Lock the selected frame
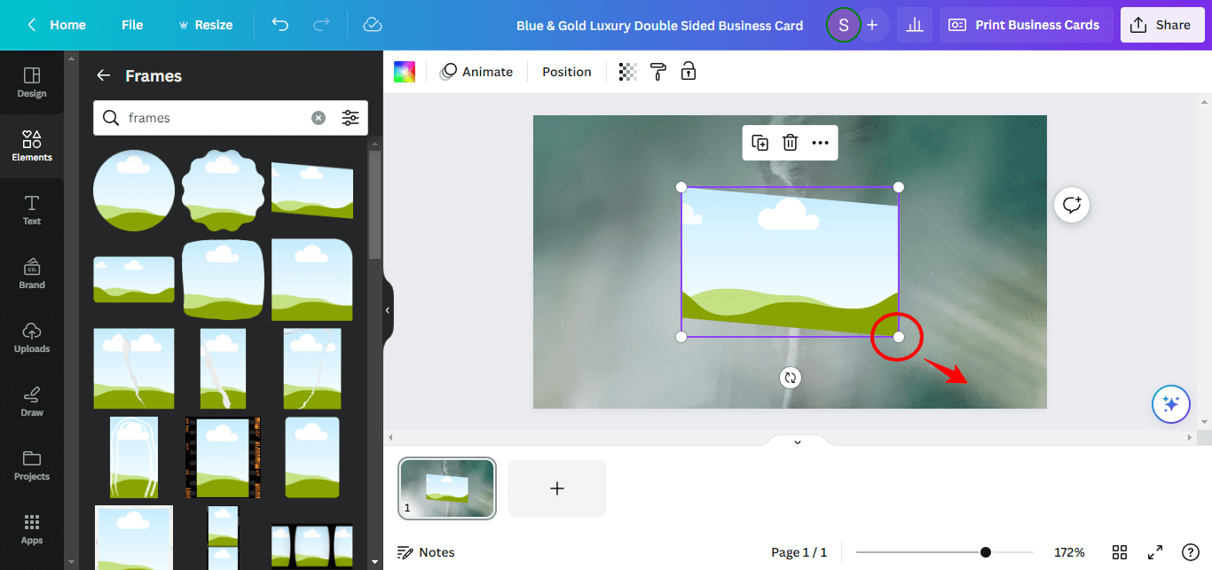The height and width of the screenshot is (570, 1212). click(688, 71)
